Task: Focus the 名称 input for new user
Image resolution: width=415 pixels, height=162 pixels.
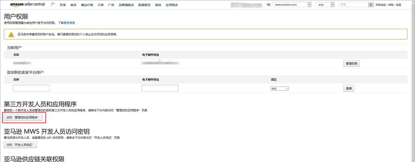Action: click(31, 88)
